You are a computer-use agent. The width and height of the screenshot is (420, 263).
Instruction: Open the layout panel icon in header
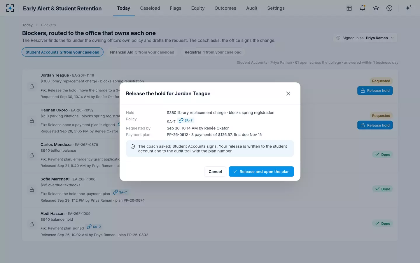pyautogui.click(x=349, y=8)
